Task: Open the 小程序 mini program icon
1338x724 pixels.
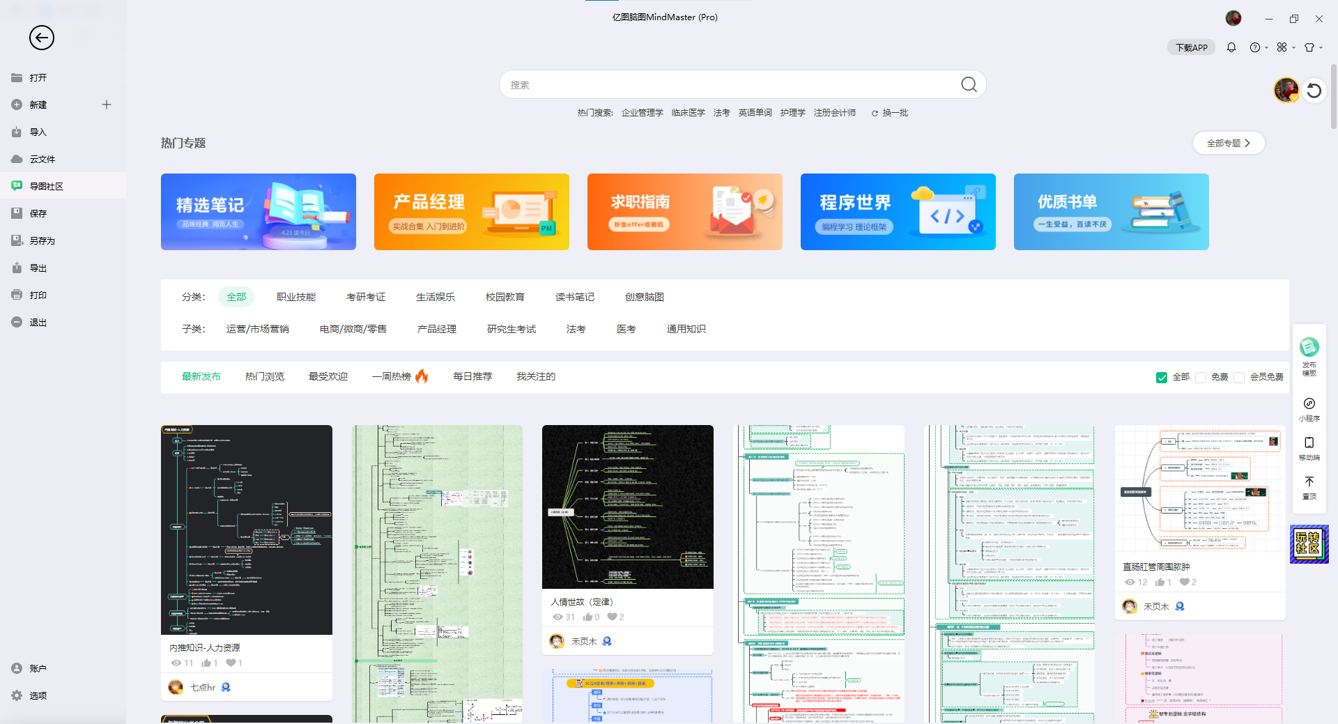Action: 1309,403
